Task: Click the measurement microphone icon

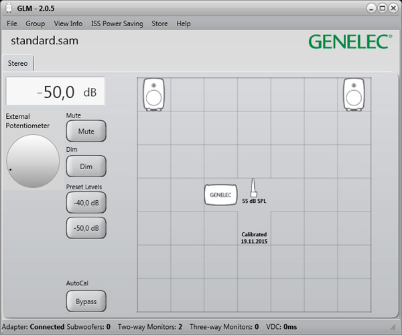Action: (x=253, y=188)
